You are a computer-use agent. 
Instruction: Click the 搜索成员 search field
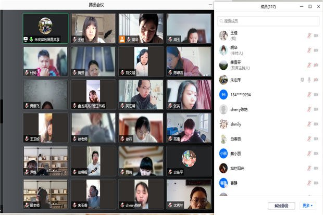coord(268,21)
